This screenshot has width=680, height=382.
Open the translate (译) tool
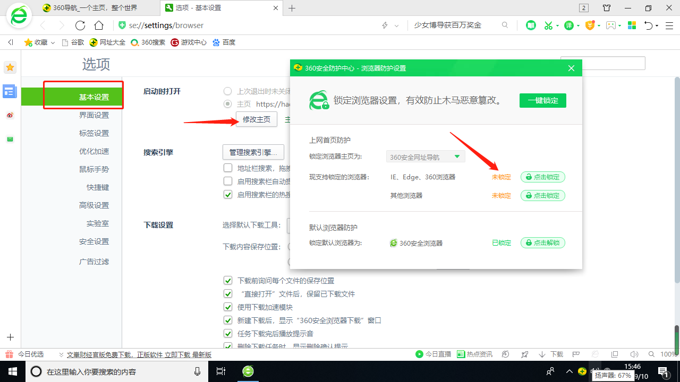[x=570, y=25]
